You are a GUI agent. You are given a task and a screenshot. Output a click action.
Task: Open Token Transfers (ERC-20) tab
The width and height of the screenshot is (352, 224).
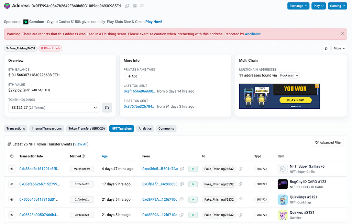pyautogui.click(x=87, y=129)
